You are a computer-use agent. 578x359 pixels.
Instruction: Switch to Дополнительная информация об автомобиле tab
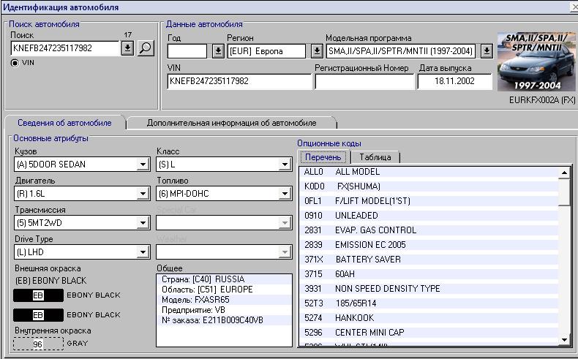click(231, 123)
